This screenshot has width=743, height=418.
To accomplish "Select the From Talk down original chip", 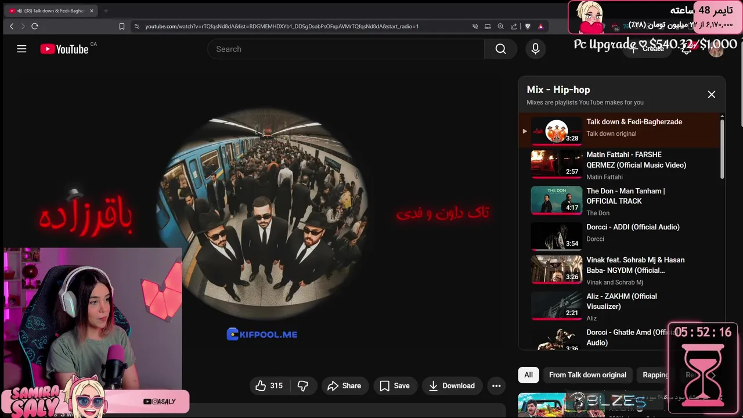I will 587,375.
